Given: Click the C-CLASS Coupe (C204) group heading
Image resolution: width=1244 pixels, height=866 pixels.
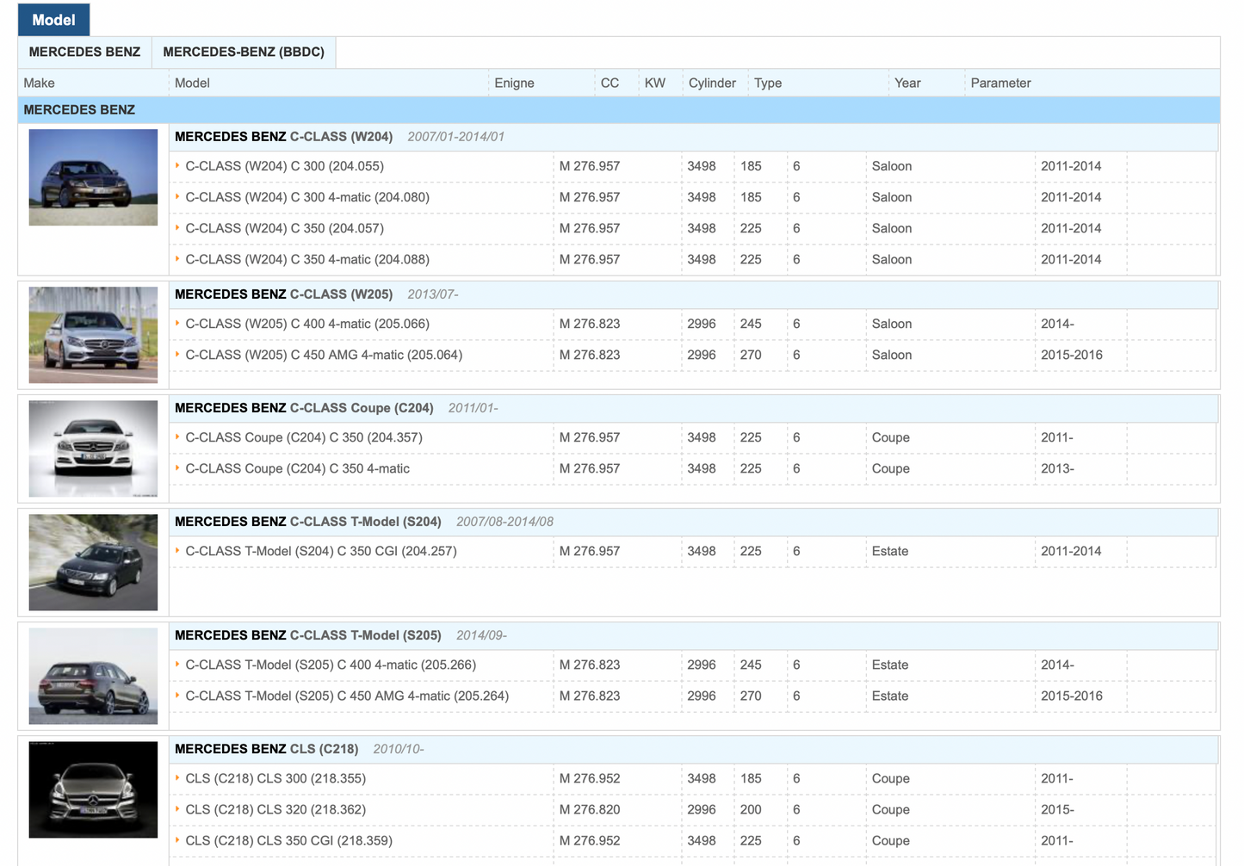Looking at the screenshot, I should click(x=304, y=408).
